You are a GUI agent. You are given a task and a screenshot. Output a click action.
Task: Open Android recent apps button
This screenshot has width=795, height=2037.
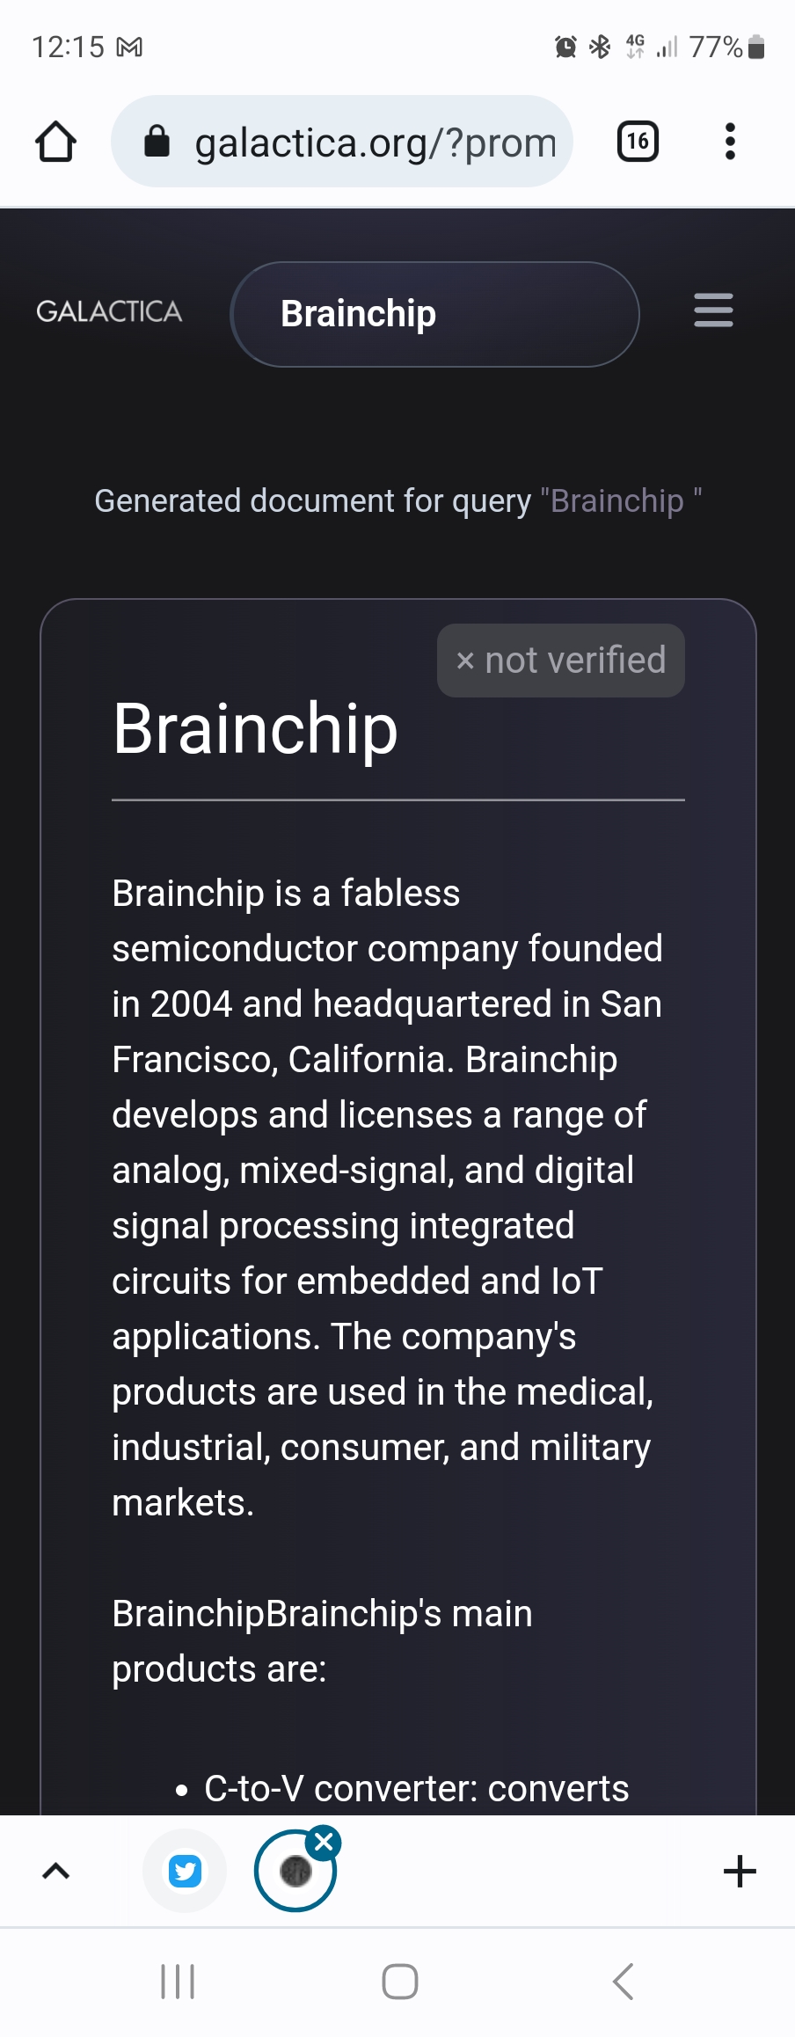coord(178,1982)
